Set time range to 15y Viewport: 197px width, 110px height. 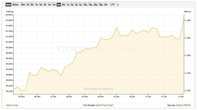[x=90, y=5]
